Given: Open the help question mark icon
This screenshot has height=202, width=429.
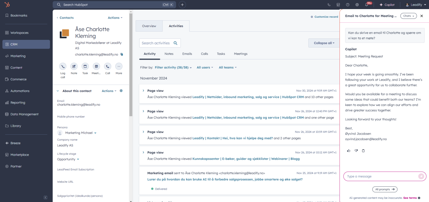Looking at the screenshot, I should tap(348, 5).
